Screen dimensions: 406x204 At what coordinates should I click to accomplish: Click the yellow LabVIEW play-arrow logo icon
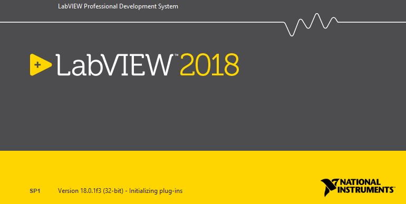(x=41, y=65)
